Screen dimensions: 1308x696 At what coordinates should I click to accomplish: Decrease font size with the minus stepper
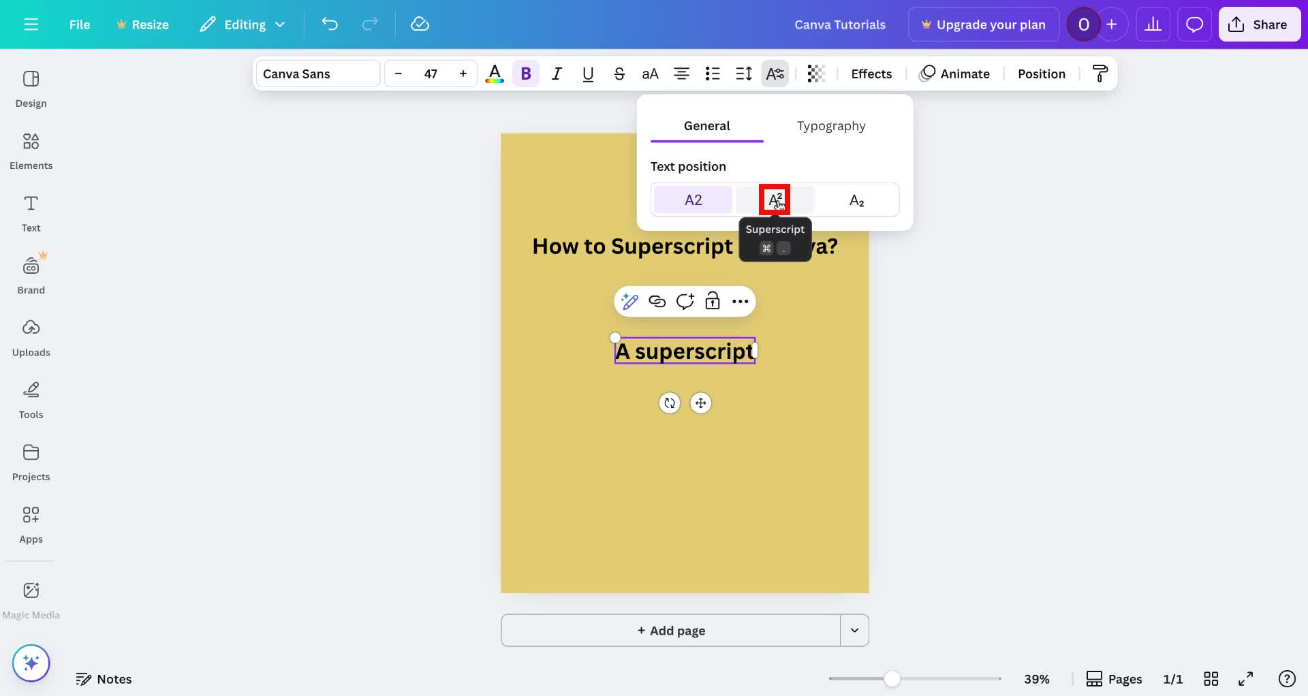(x=399, y=74)
